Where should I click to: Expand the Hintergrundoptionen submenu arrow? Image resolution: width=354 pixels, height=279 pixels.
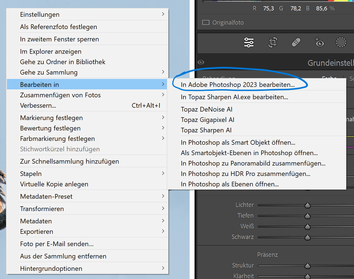click(x=163, y=268)
